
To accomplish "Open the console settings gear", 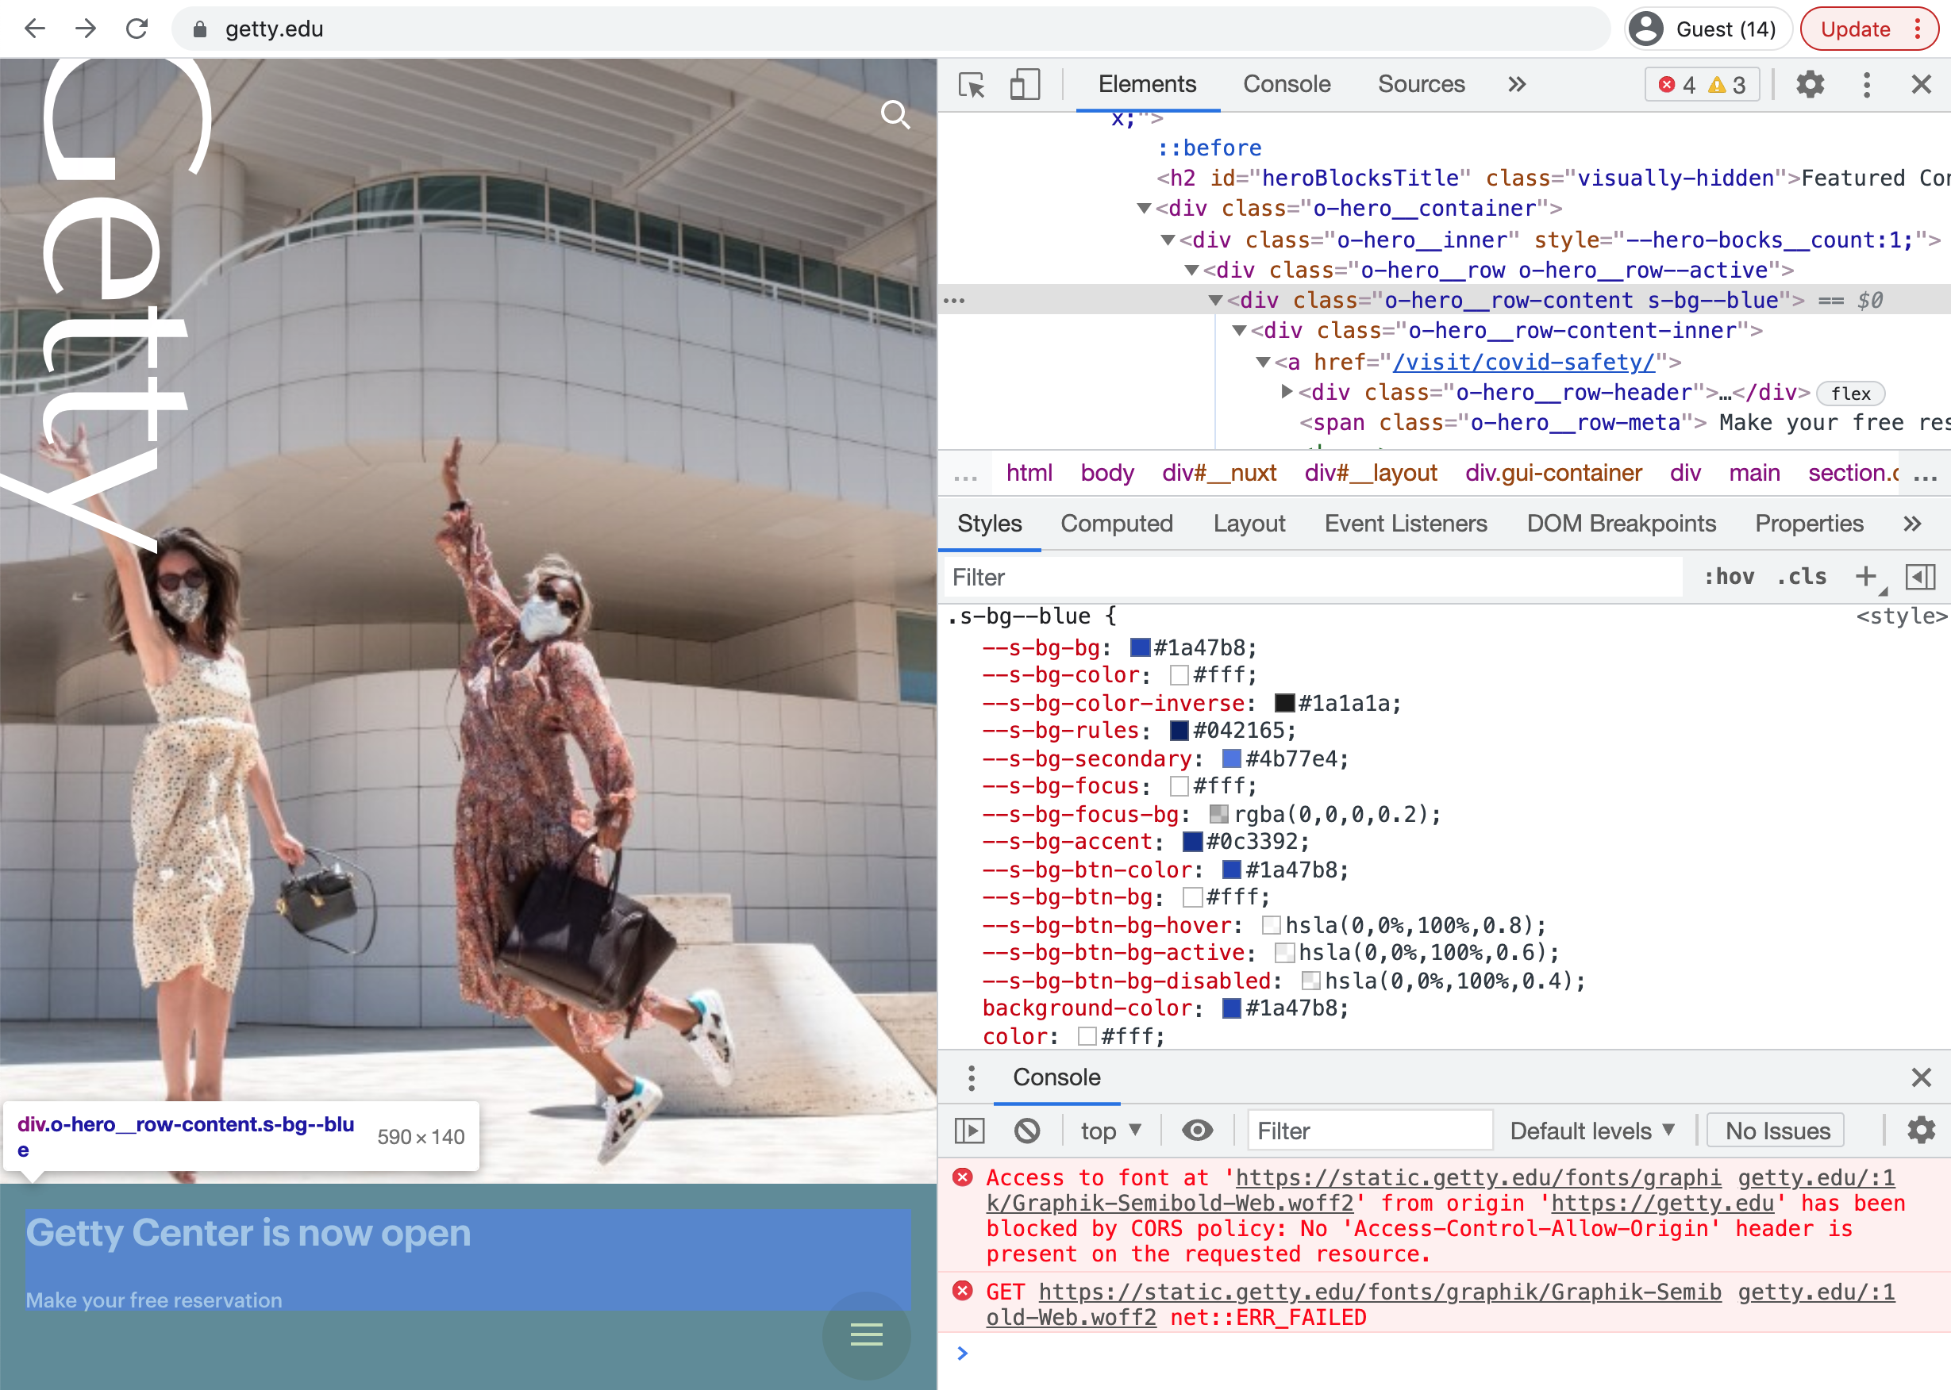I will 1920,1131.
